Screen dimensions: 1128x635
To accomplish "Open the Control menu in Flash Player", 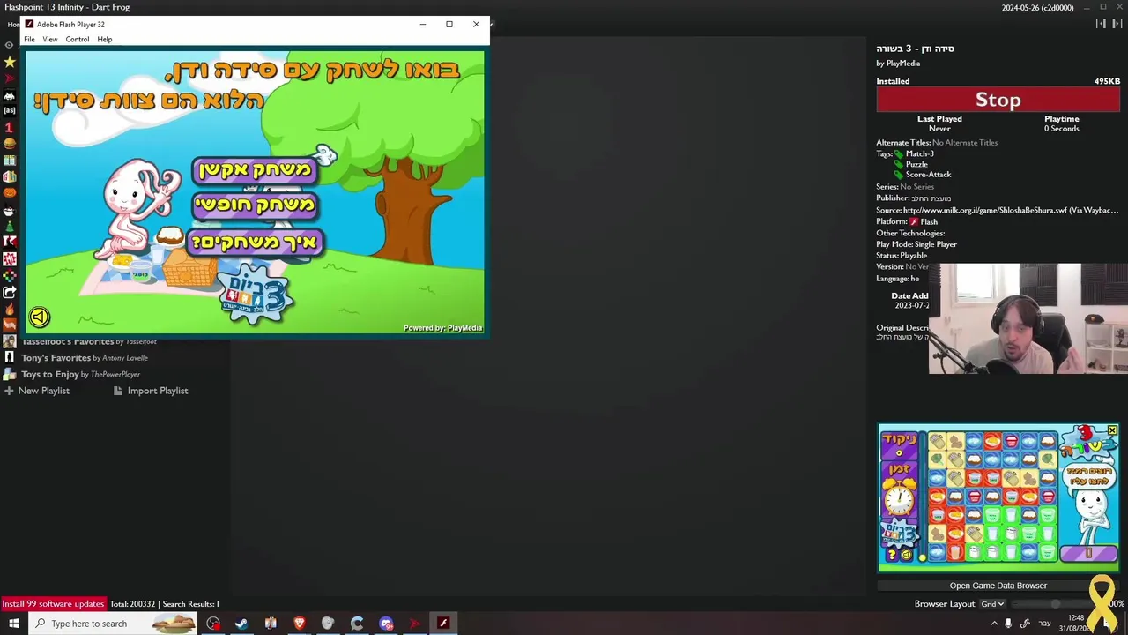I will tap(77, 39).
